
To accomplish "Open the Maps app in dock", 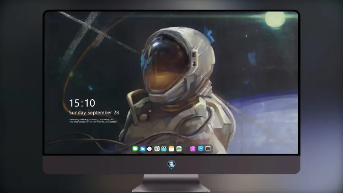I will (x=156, y=149).
